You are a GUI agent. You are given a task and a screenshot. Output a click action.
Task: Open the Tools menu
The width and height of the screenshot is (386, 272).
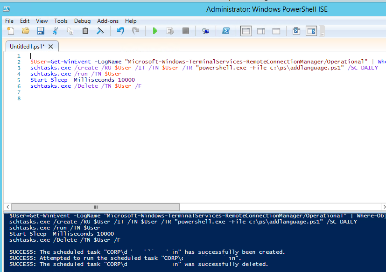pos(61,21)
